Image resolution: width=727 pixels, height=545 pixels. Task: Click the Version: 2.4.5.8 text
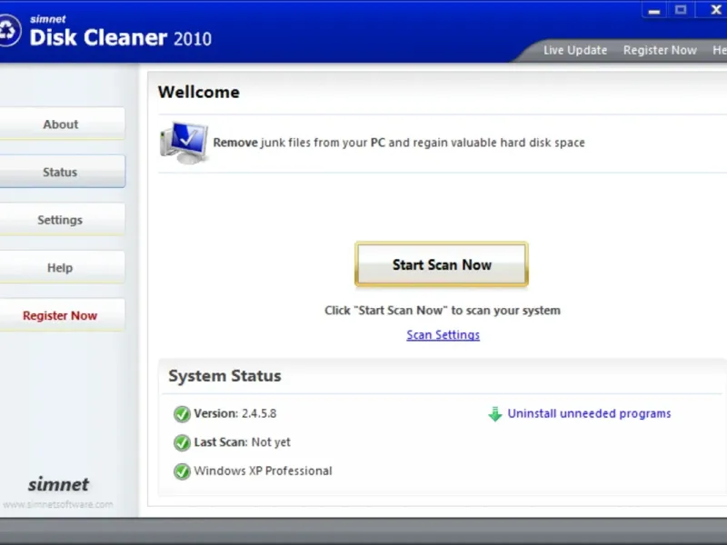(x=234, y=413)
